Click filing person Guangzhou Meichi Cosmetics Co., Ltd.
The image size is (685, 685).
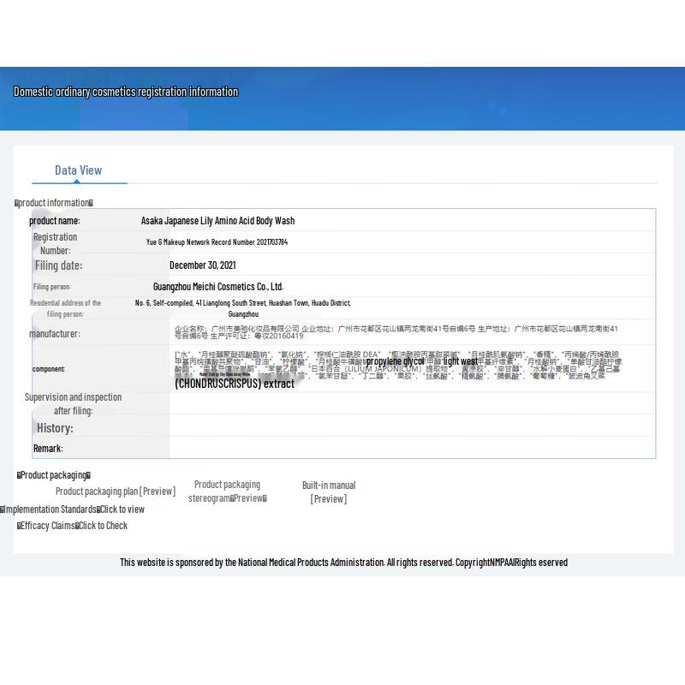point(217,287)
